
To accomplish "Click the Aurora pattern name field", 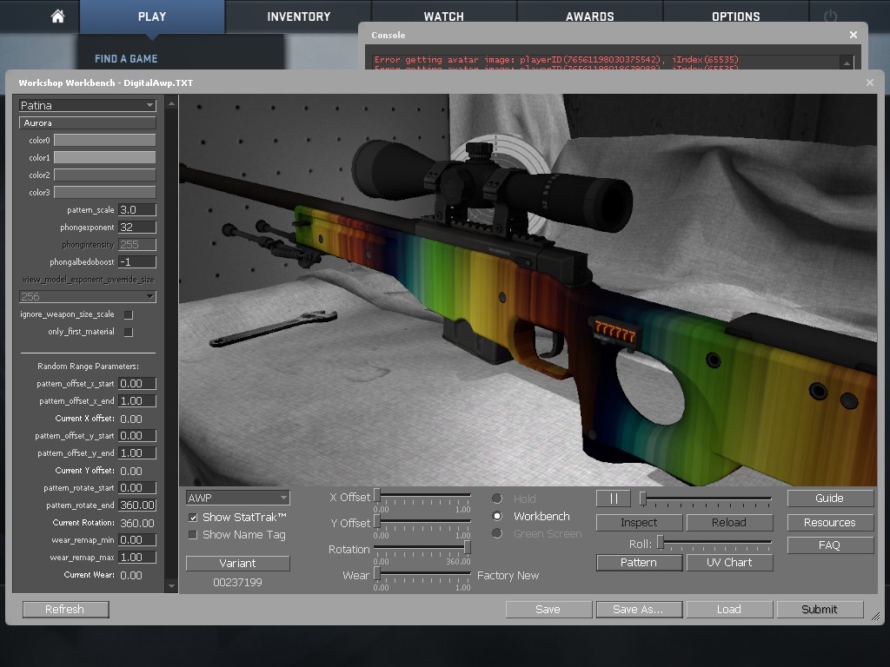I will coord(88,123).
